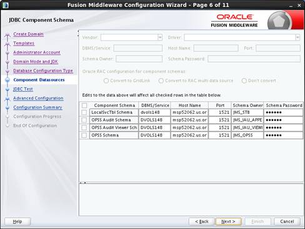Open Advanced Configuration step
Screen dimensions: 305x229
click(x=38, y=98)
